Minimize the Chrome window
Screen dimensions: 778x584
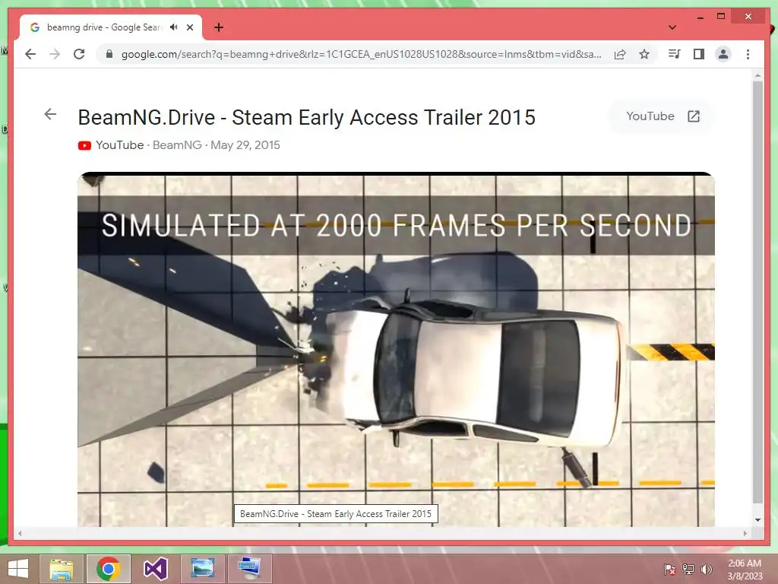[700, 17]
